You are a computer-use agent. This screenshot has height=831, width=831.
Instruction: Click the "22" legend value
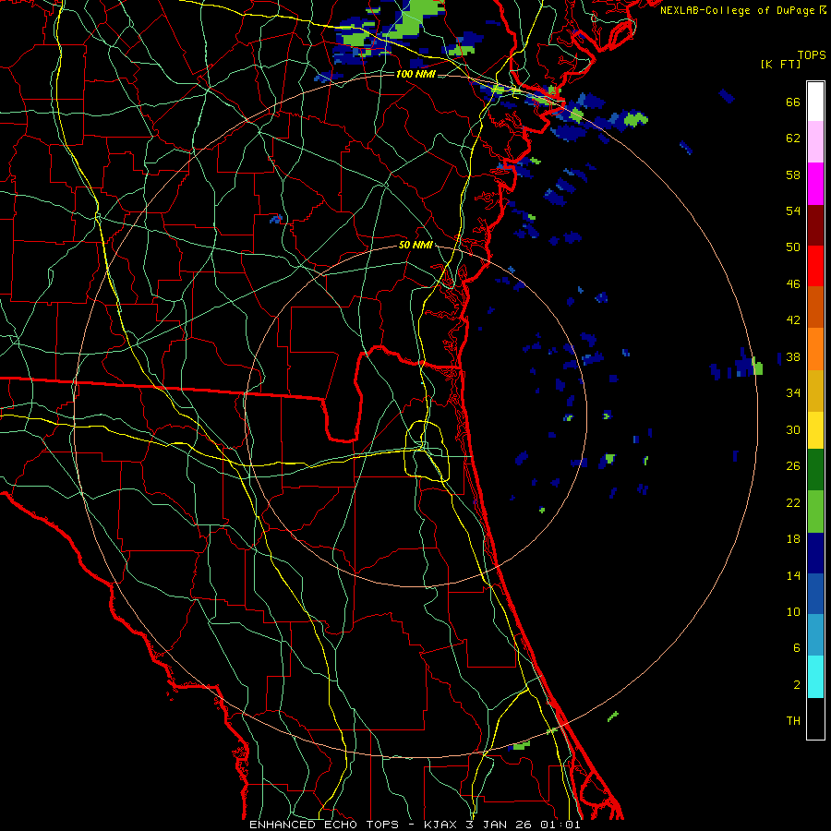coord(793,502)
